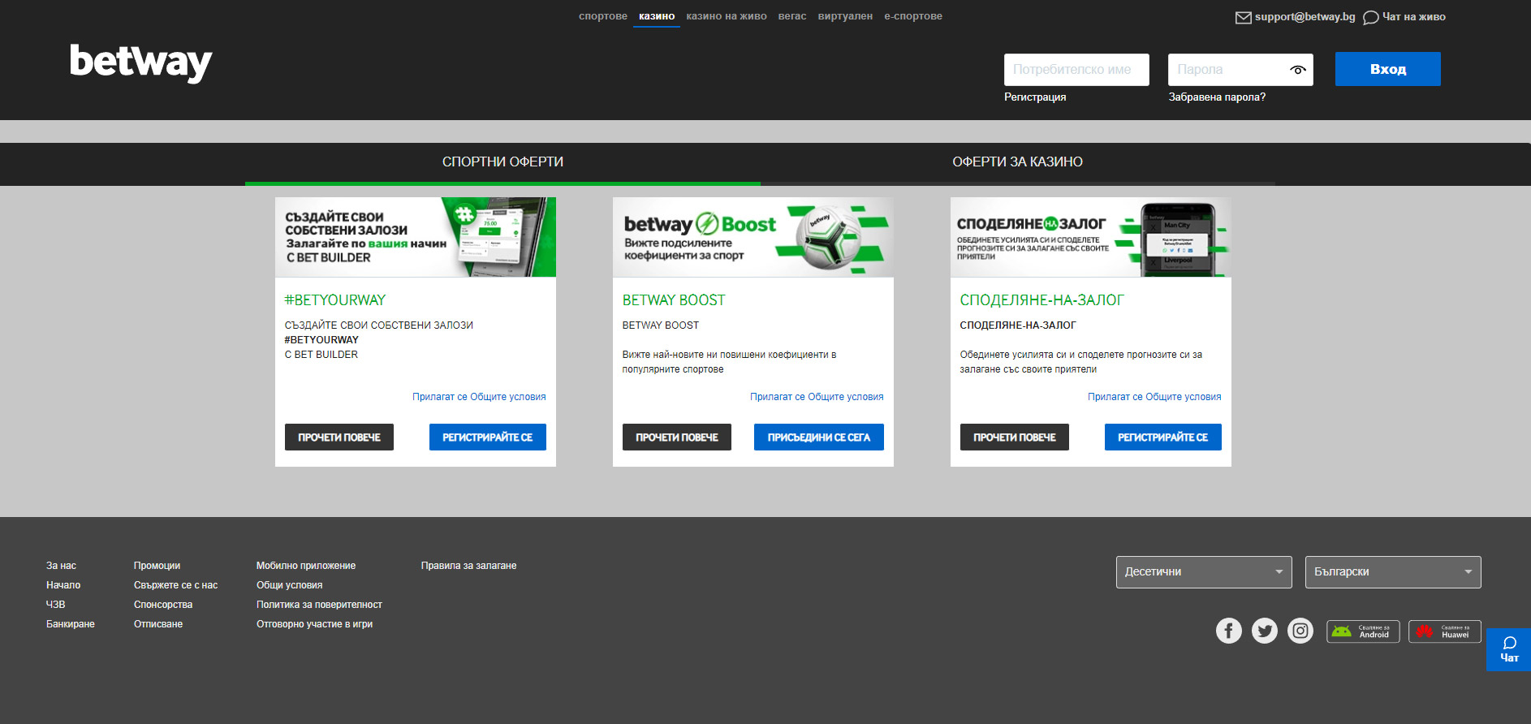Download the Huawei app badge

coord(1444,631)
